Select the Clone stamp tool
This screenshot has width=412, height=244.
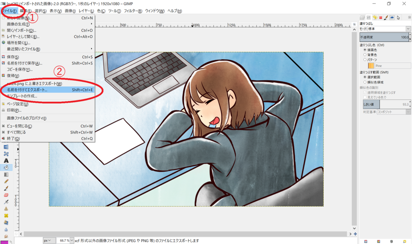(6, 209)
